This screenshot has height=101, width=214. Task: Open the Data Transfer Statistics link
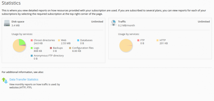(24, 79)
